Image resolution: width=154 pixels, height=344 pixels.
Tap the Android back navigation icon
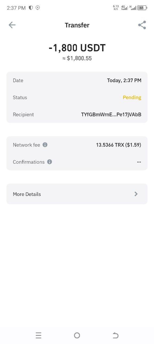pos(115,335)
